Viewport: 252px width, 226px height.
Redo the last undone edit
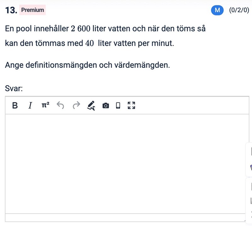77,105
